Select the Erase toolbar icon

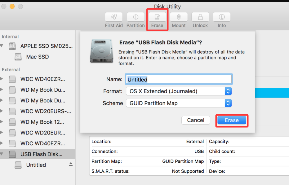[157, 17]
